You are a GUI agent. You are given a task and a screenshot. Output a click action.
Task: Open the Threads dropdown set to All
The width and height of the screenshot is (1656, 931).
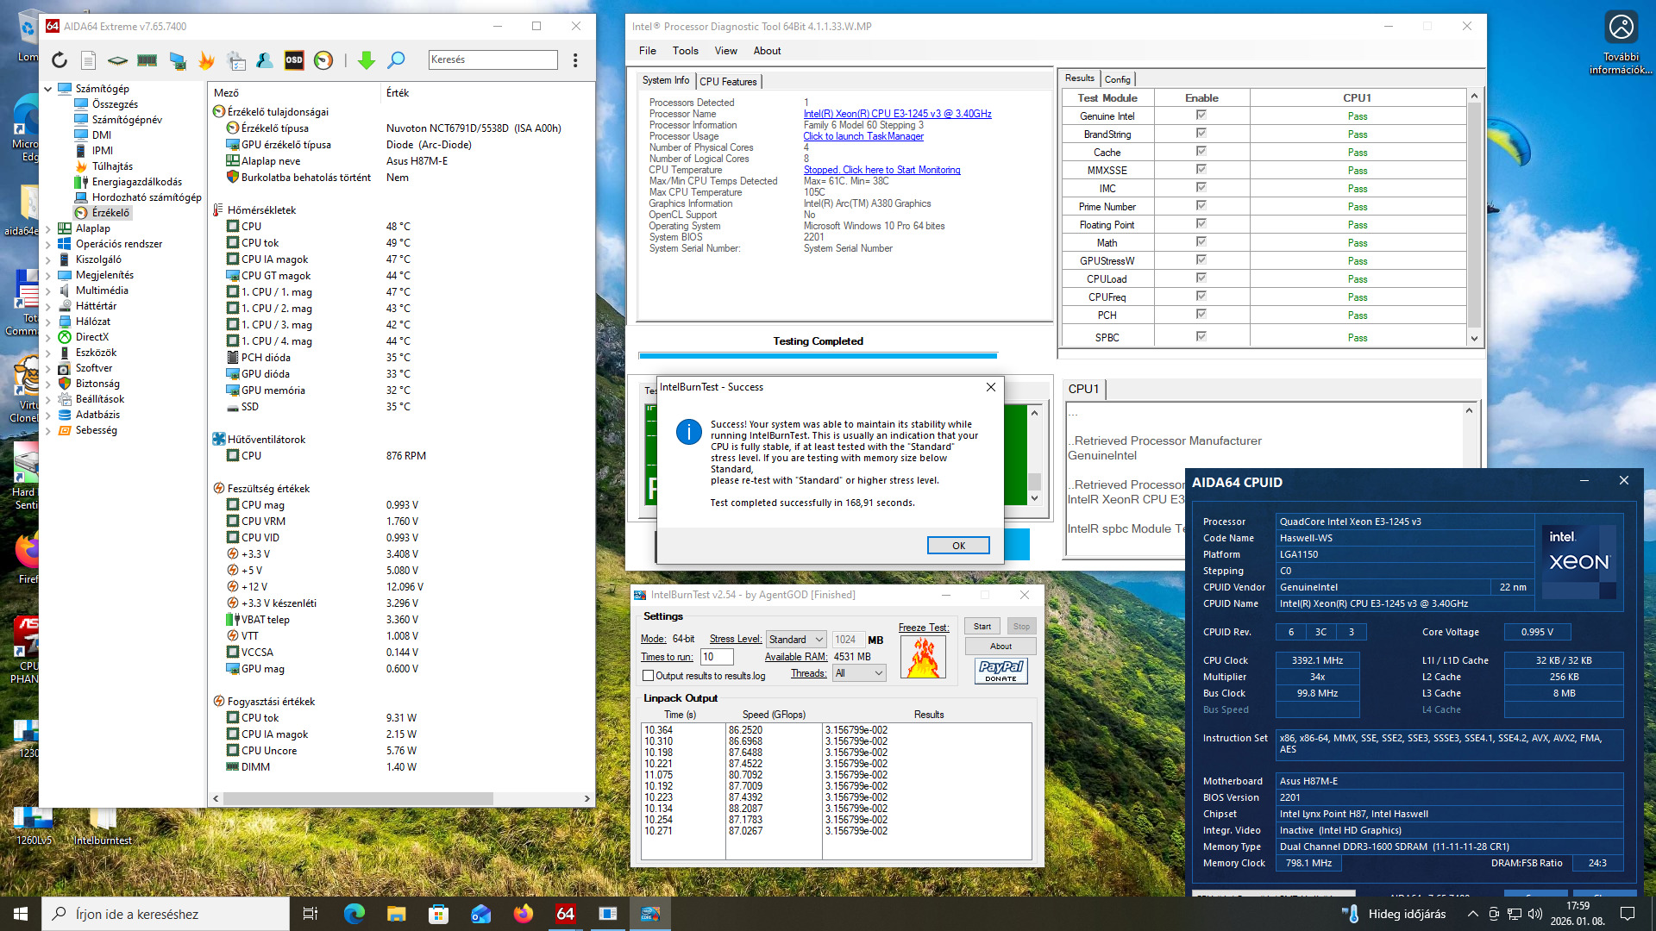click(x=859, y=673)
